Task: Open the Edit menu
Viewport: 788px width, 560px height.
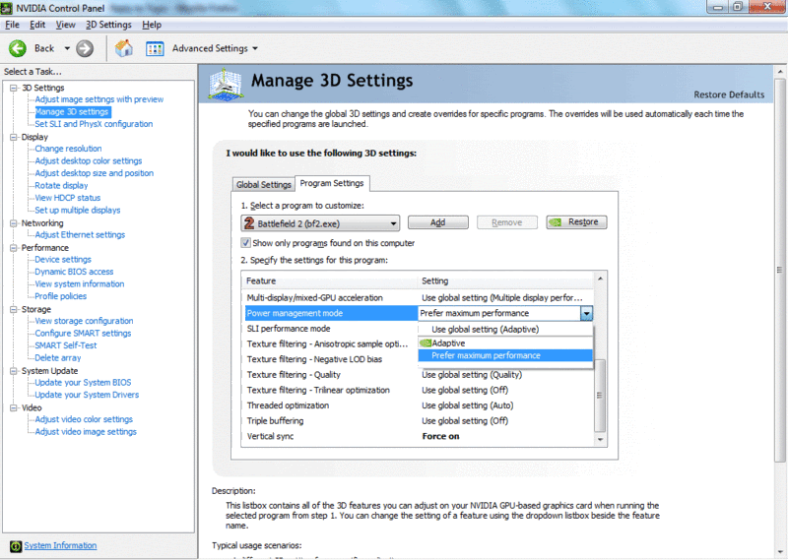Action: (37, 25)
